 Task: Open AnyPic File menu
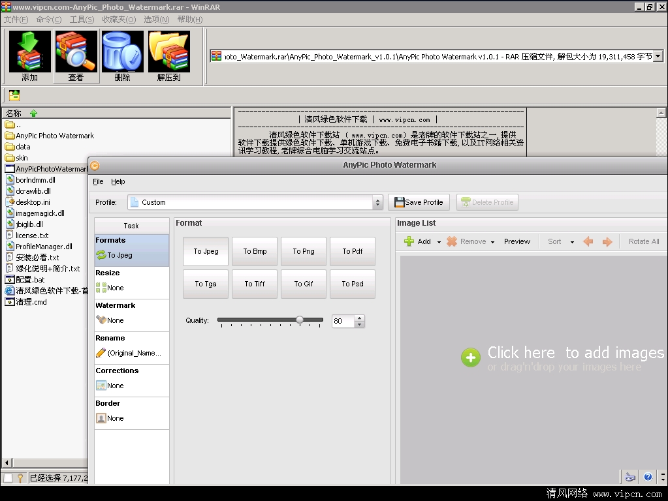point(98,181)
